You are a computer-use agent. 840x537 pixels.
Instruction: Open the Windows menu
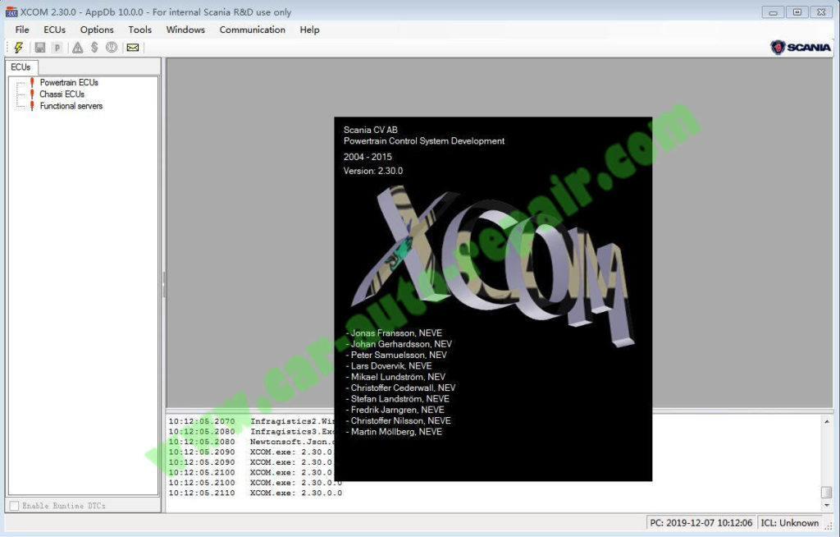(185, 30)
